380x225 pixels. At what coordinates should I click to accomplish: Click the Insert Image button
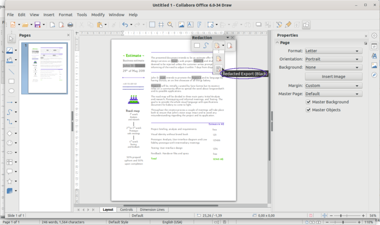[333, 76]
